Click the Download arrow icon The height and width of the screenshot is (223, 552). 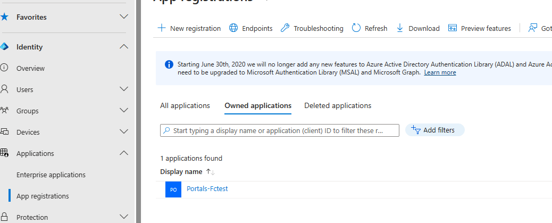tap(400, 28)
